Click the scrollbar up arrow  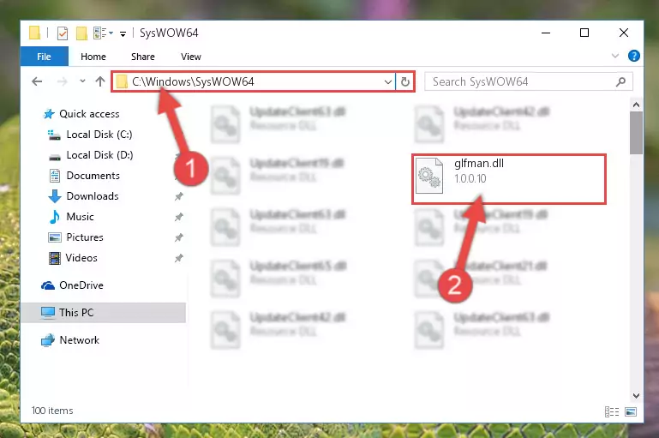click(636, 105)
